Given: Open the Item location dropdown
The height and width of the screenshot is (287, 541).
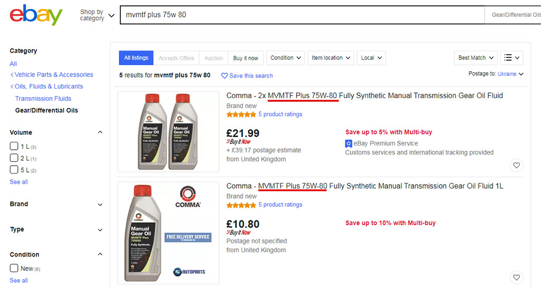Looking at the screenshot, I should coord(331,58).
